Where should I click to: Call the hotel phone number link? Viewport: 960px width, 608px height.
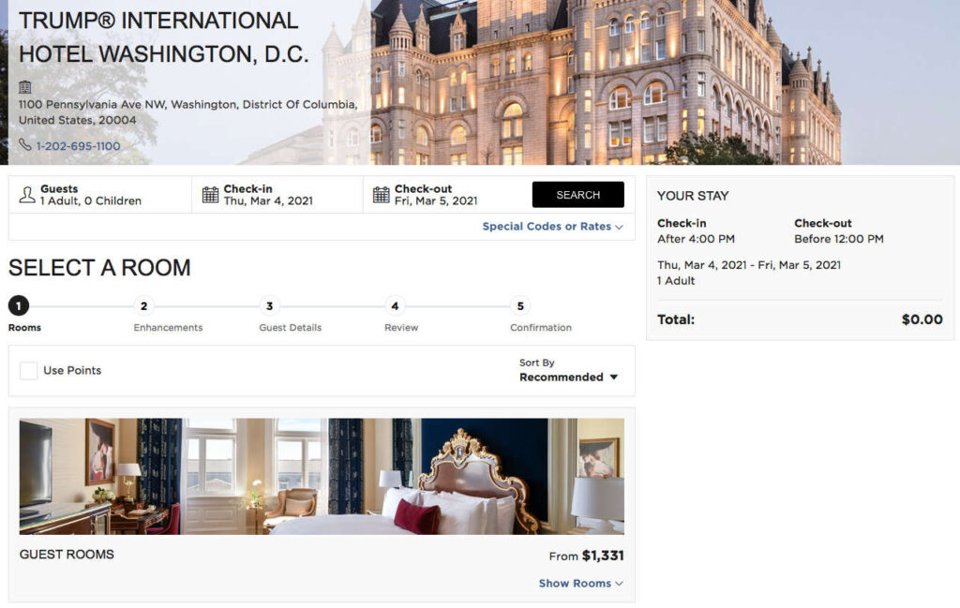click(79, 146)
